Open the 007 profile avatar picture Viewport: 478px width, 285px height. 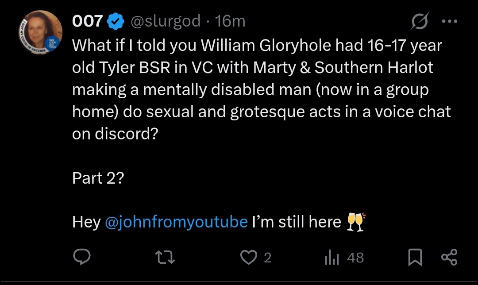pyautogui.click(x=41, y=32)
